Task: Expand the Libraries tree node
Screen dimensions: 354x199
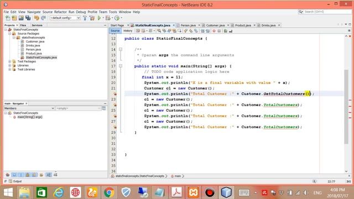Action: pos(10,65)
